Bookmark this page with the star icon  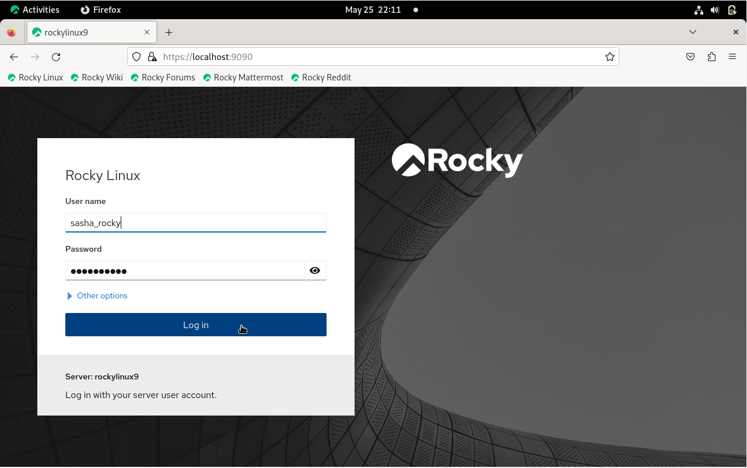pos(609,57)
